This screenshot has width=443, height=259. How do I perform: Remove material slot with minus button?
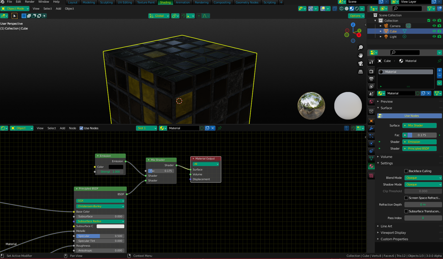pyautogui.click(x=440, y=76)
